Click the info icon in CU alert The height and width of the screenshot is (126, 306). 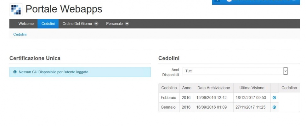click(x=15, y=72)
